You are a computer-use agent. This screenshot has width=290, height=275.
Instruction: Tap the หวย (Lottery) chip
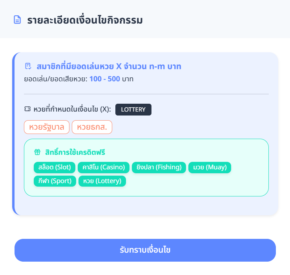click(102, 181)
